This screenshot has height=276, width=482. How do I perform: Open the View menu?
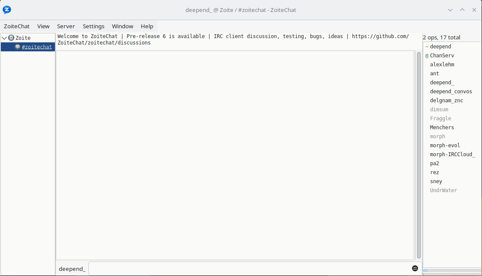pyautogui.click(x=43, y=26)
